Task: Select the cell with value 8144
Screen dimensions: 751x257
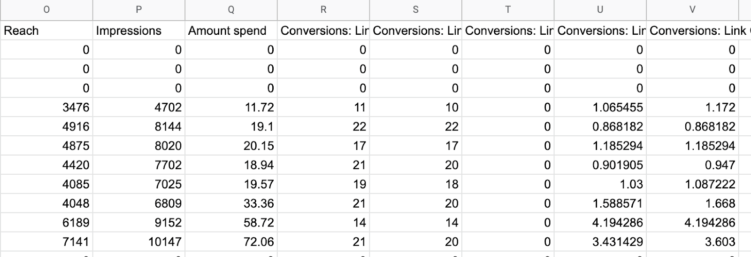Action: point(139,127)
